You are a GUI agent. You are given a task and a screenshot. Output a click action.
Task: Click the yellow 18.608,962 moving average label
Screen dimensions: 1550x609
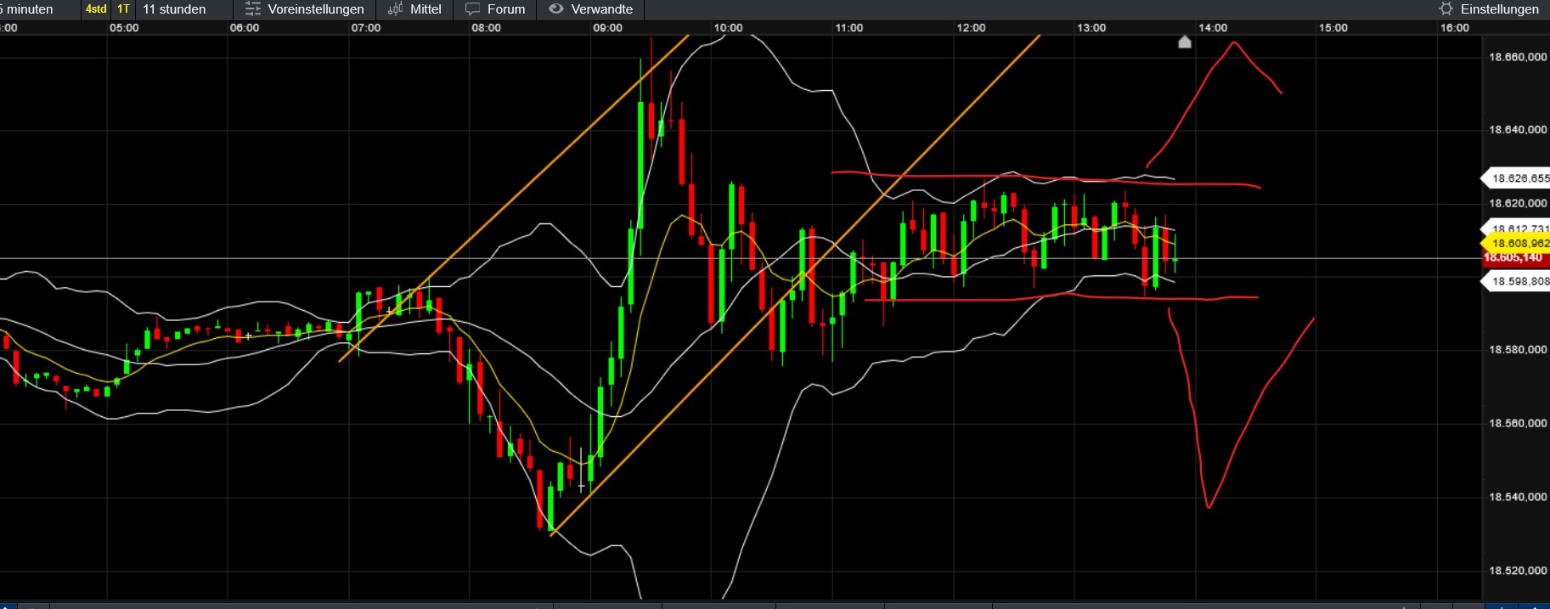click(x=1518, y=243)
